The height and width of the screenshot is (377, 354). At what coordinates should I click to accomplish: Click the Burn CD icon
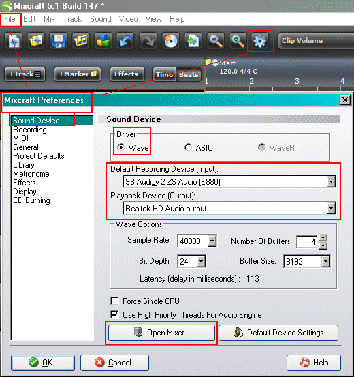170,41
